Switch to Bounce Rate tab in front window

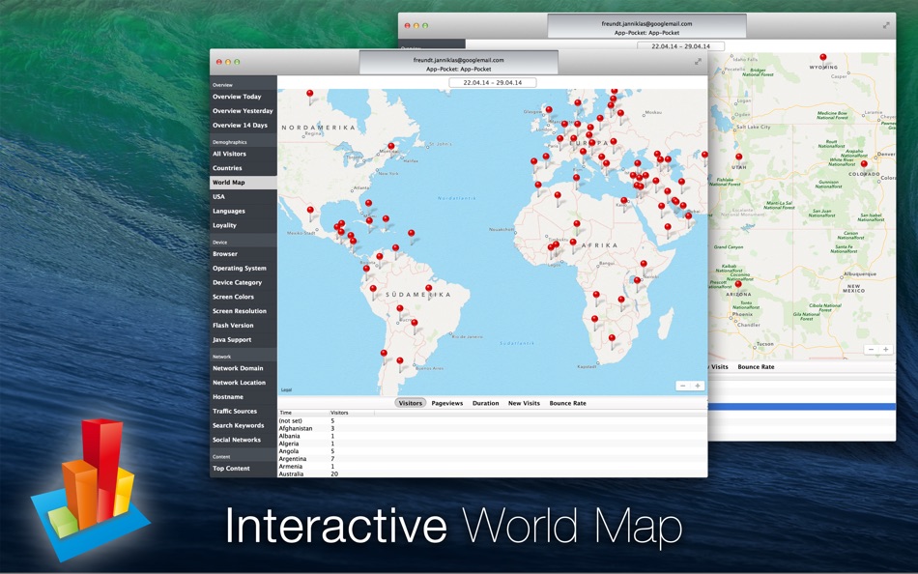(x=568, y=403)
